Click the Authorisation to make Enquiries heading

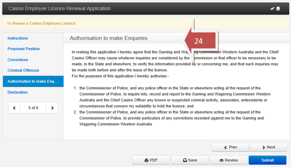coord(108,38)
